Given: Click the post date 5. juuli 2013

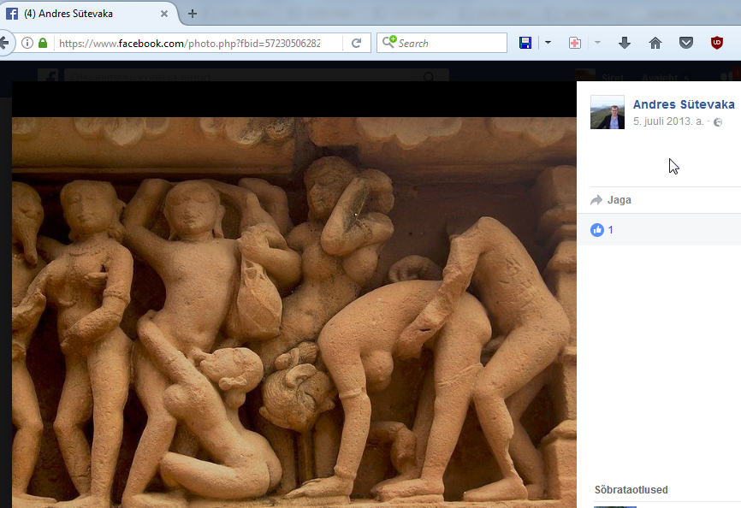Looking at the screenshot, I should click(x=668, y=121).
